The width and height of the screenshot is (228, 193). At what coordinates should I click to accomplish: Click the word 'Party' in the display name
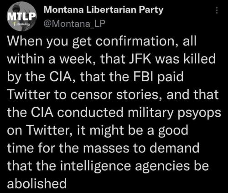pyautogui.click(x=151, y=10)
